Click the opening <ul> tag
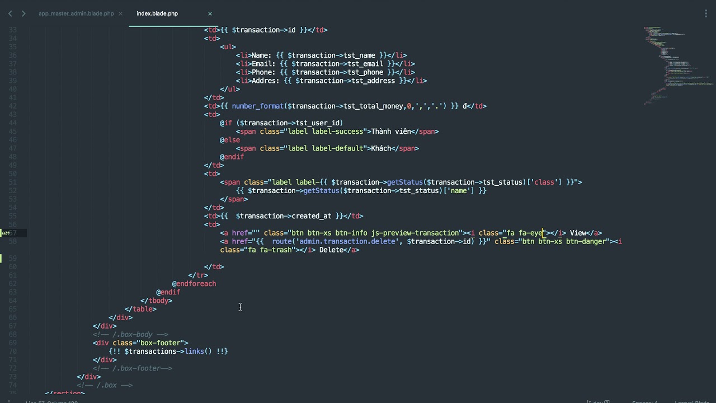 coord(228,47)
